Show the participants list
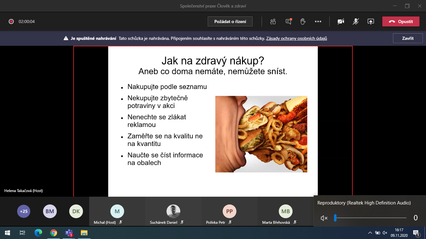Screen dimensions: 426x239 (273, 21)
